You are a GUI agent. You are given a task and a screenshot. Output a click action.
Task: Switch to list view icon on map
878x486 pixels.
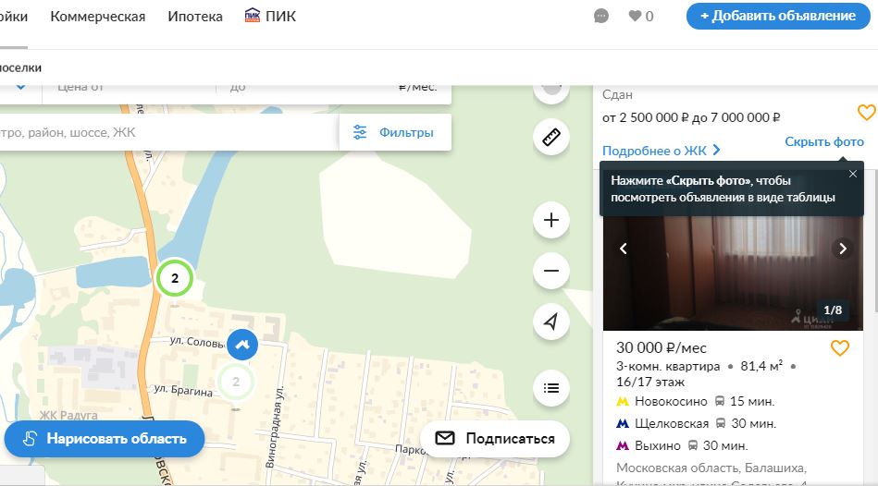tap(551, 388)
